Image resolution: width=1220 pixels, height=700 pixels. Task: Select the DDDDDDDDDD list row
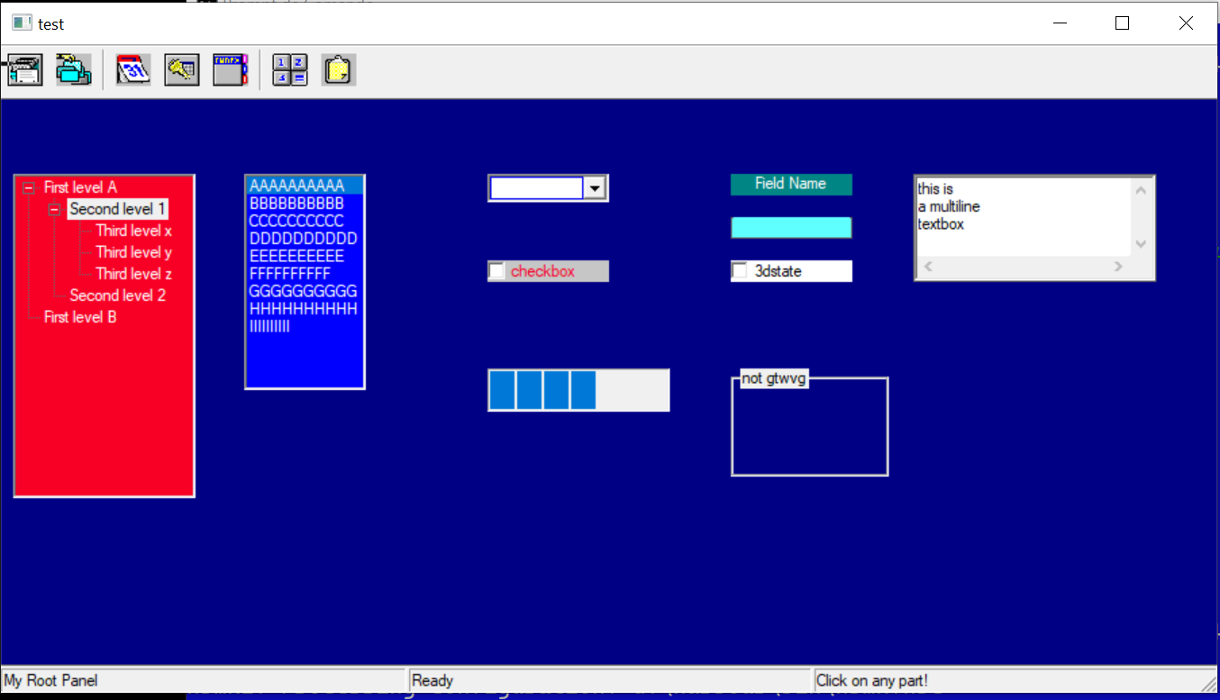pyautogui.click(x=305, y=239)
